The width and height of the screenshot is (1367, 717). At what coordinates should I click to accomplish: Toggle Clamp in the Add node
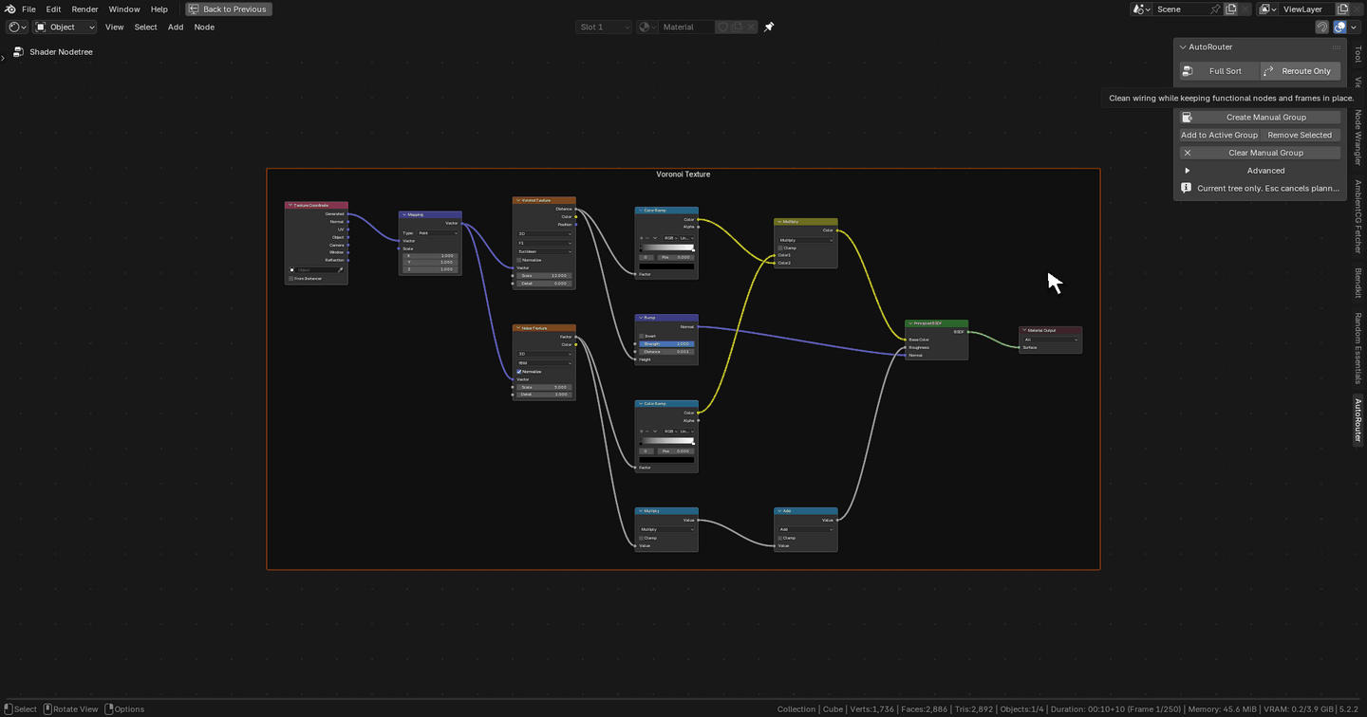point(780,538)
